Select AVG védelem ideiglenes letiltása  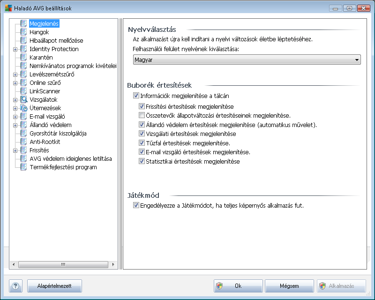coord(71,158)
